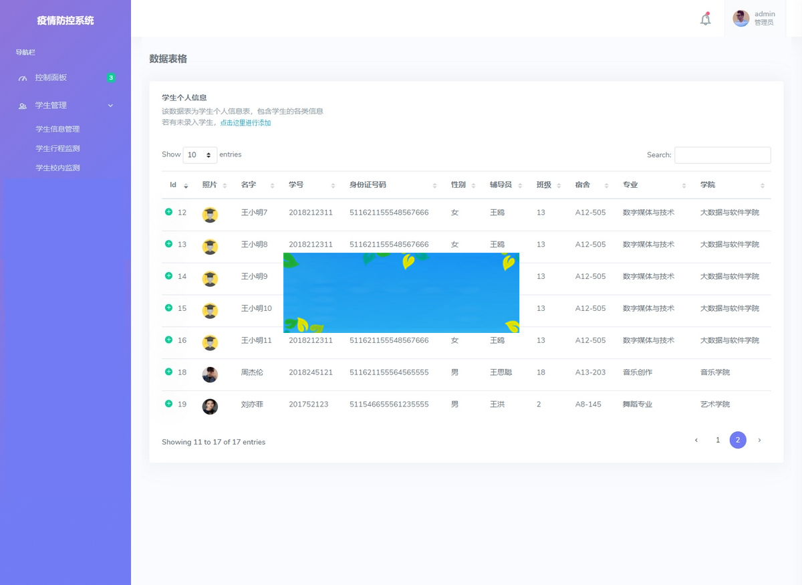Click the previous-page chevron icon in pagination
The height and width of the screenshot is (585, 802).
click(x=696, y=440)
